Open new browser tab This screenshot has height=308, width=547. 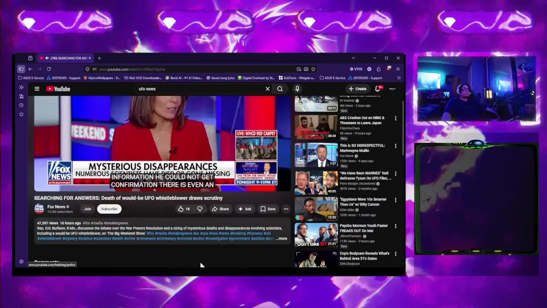pos(99,58)
